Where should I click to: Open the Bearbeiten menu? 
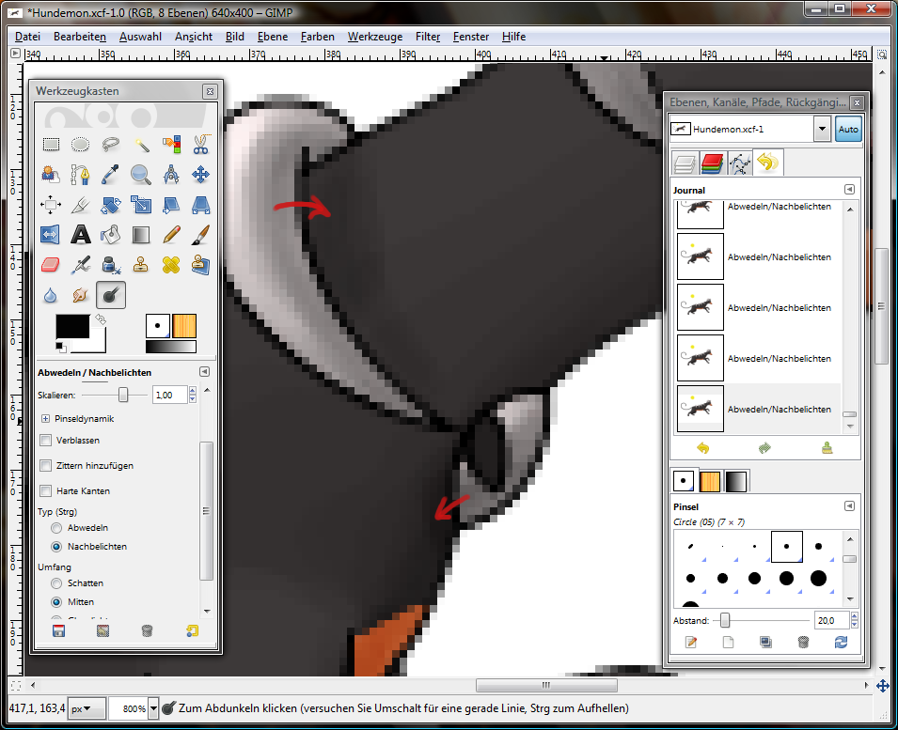pyautogui.click(x=80, y=37)
